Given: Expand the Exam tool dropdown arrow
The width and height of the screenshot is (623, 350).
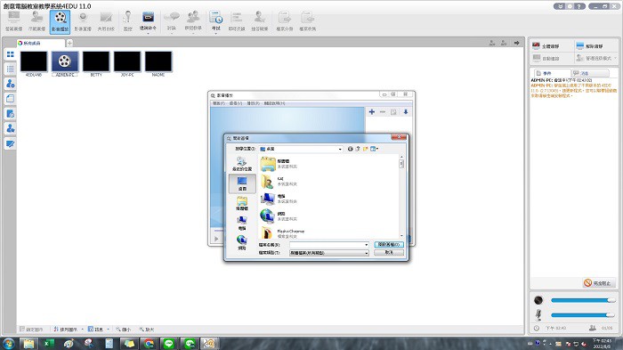Looking at the screenshot, I should point(215,33).
